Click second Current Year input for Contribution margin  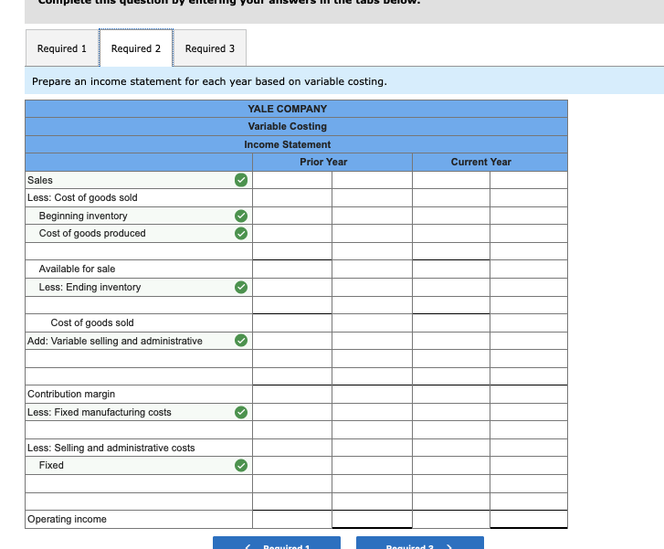(529, 395)
